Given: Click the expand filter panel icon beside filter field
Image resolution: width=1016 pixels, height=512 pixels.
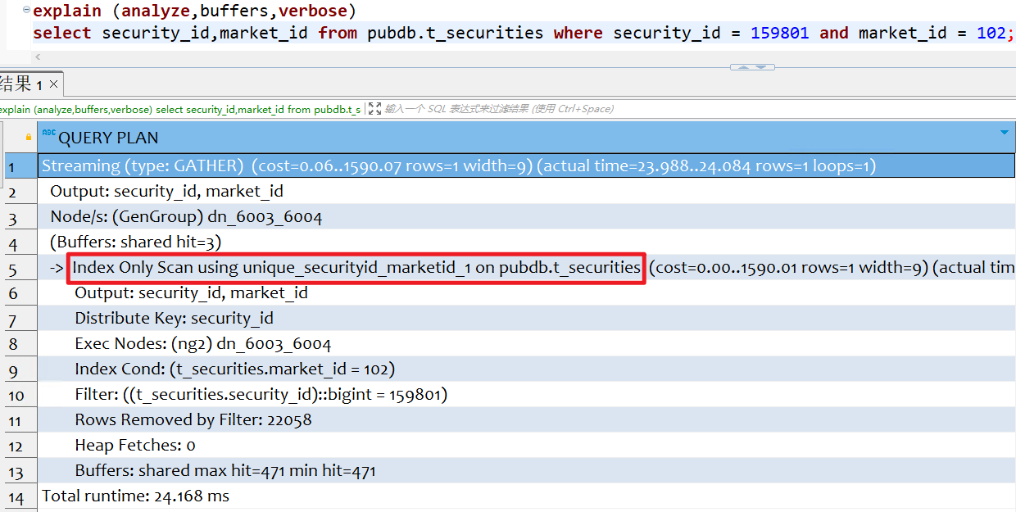Looking at the screenshot, I should (374, 108).
